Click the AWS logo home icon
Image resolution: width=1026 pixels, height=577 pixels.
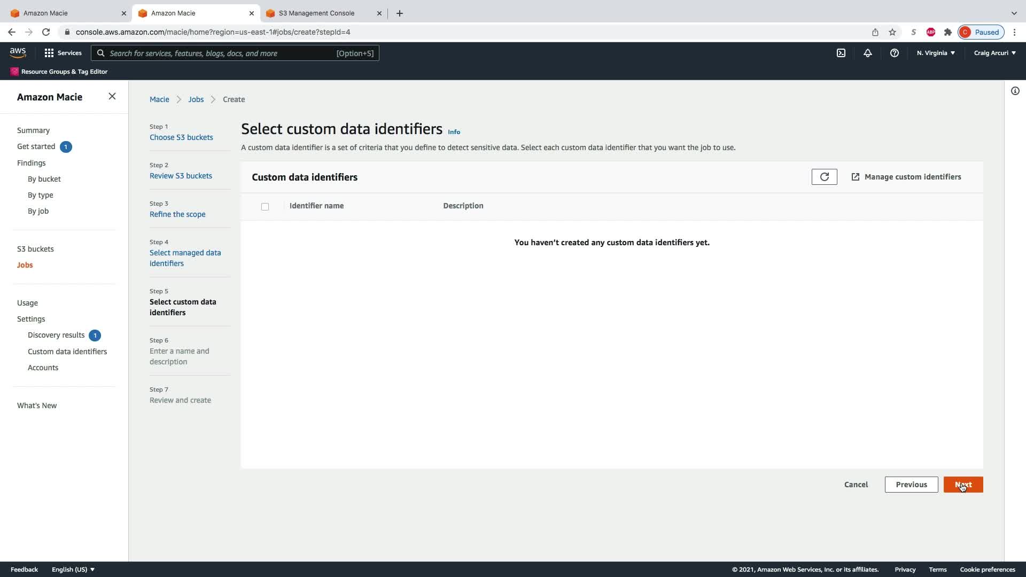pos(18,52)
